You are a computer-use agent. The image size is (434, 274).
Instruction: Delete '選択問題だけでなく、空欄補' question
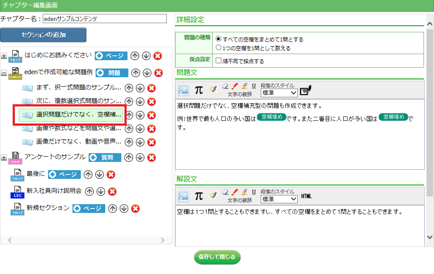click(152, 115)
